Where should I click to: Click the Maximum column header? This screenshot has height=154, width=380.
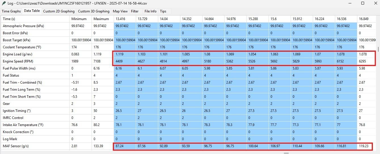pos(101,19)
